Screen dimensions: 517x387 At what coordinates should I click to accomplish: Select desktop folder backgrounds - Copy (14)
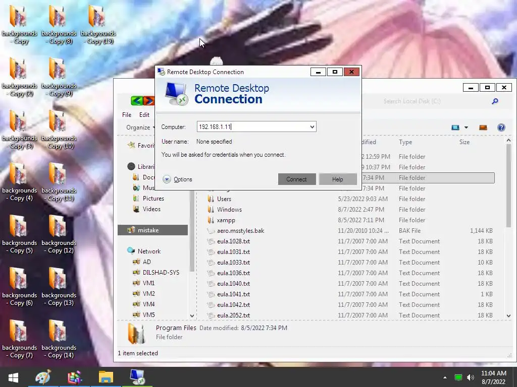pyautogui.click(x=59, y=339)
